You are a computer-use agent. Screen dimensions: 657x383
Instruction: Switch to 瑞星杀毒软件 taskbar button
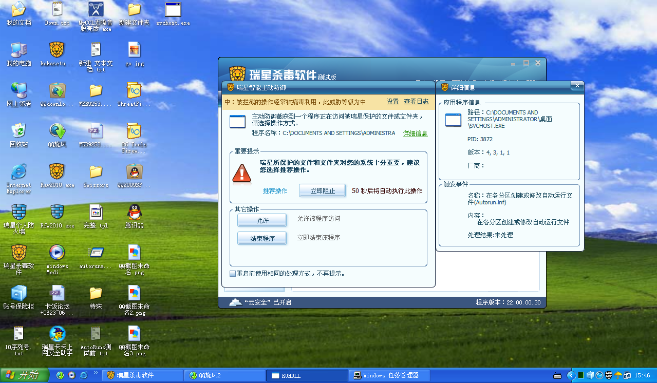coord(142,375)
